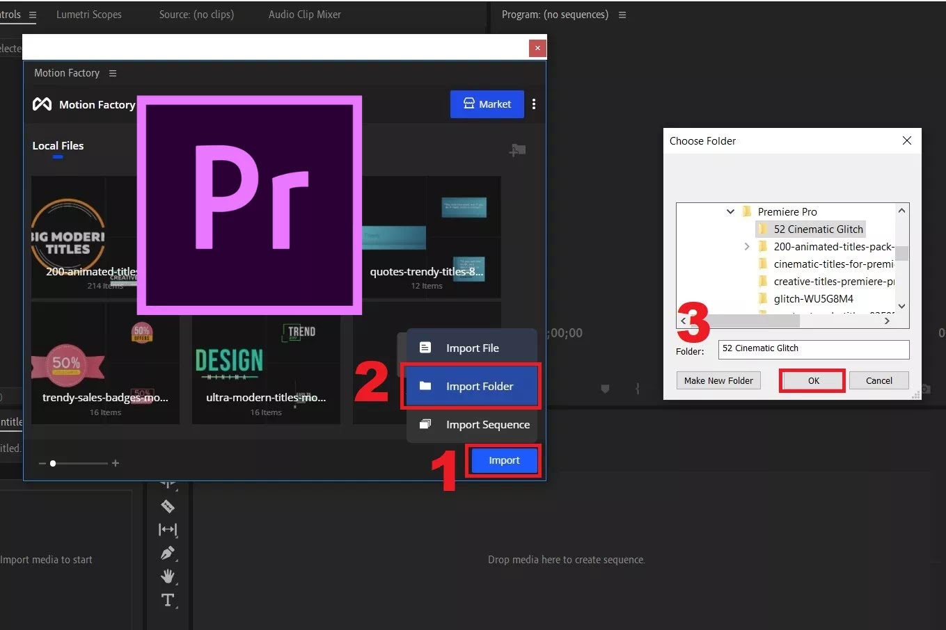946x630 pixels.
Task: Open the Effect Controls panel menu icon
Action: (32, 15)
